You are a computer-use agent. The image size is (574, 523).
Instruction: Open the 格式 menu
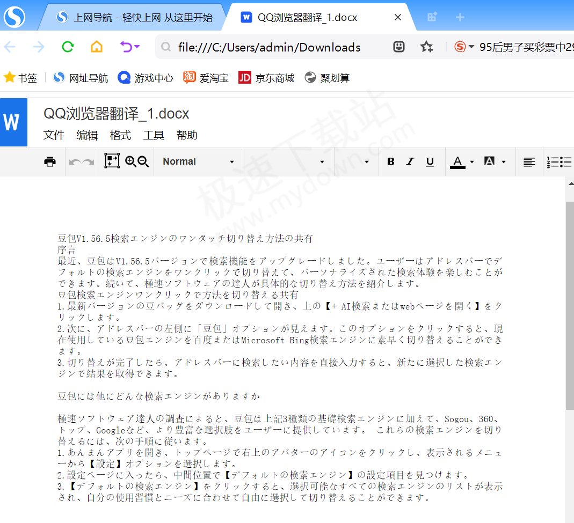tap(120, 135)
